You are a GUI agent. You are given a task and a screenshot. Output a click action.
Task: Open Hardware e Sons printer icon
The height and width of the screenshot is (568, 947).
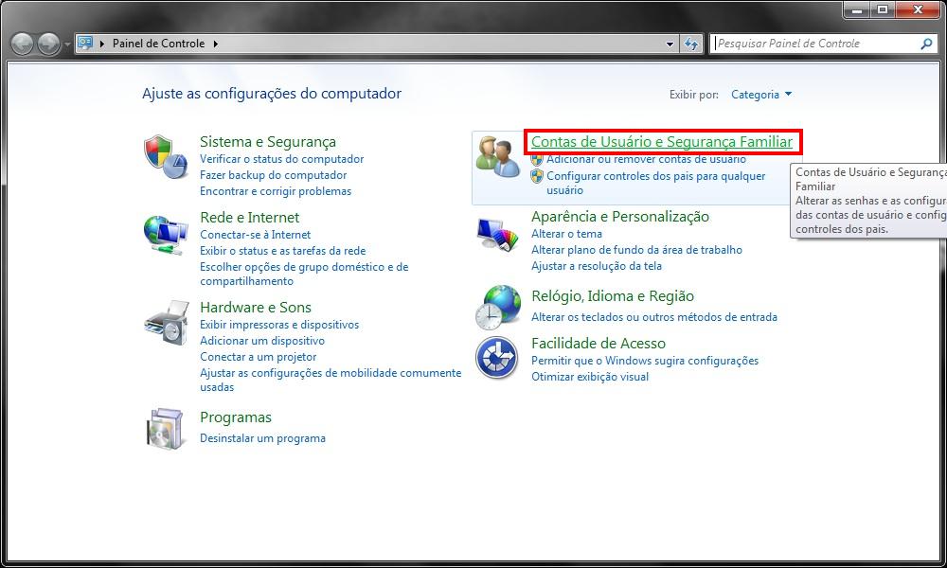click(x=167, y=322)
